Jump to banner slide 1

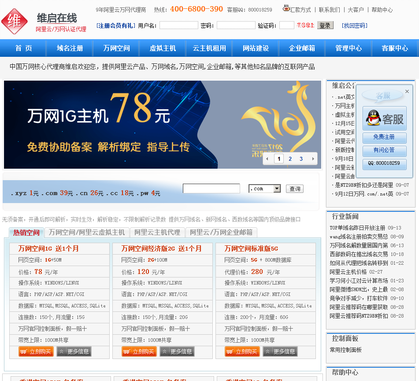point(279,159)
